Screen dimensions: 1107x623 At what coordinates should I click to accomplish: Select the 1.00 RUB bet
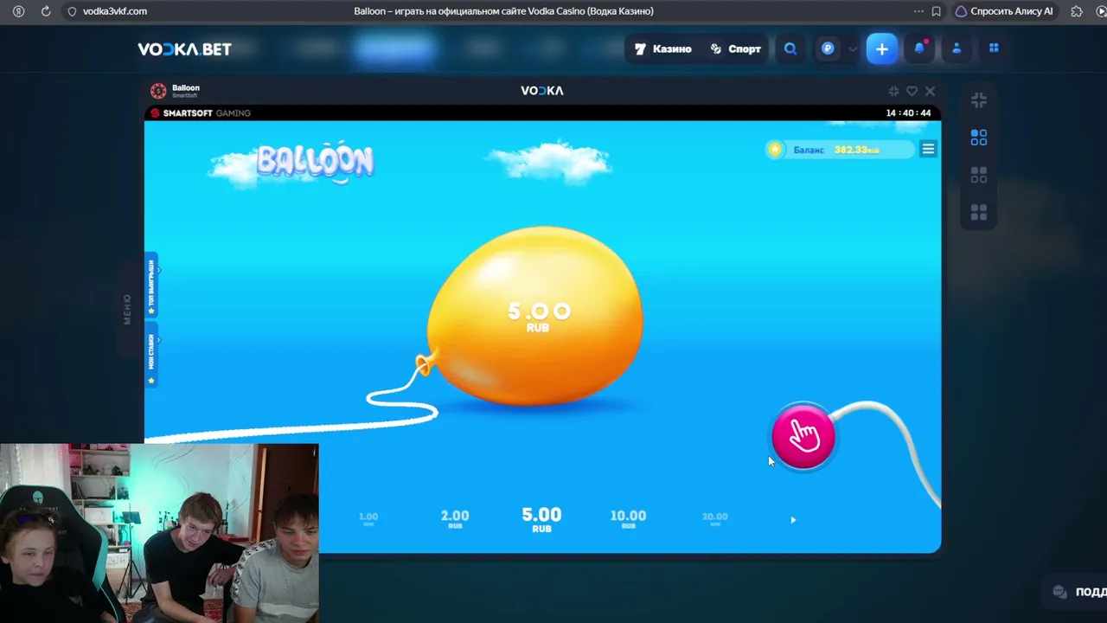(x=368, y=518)
